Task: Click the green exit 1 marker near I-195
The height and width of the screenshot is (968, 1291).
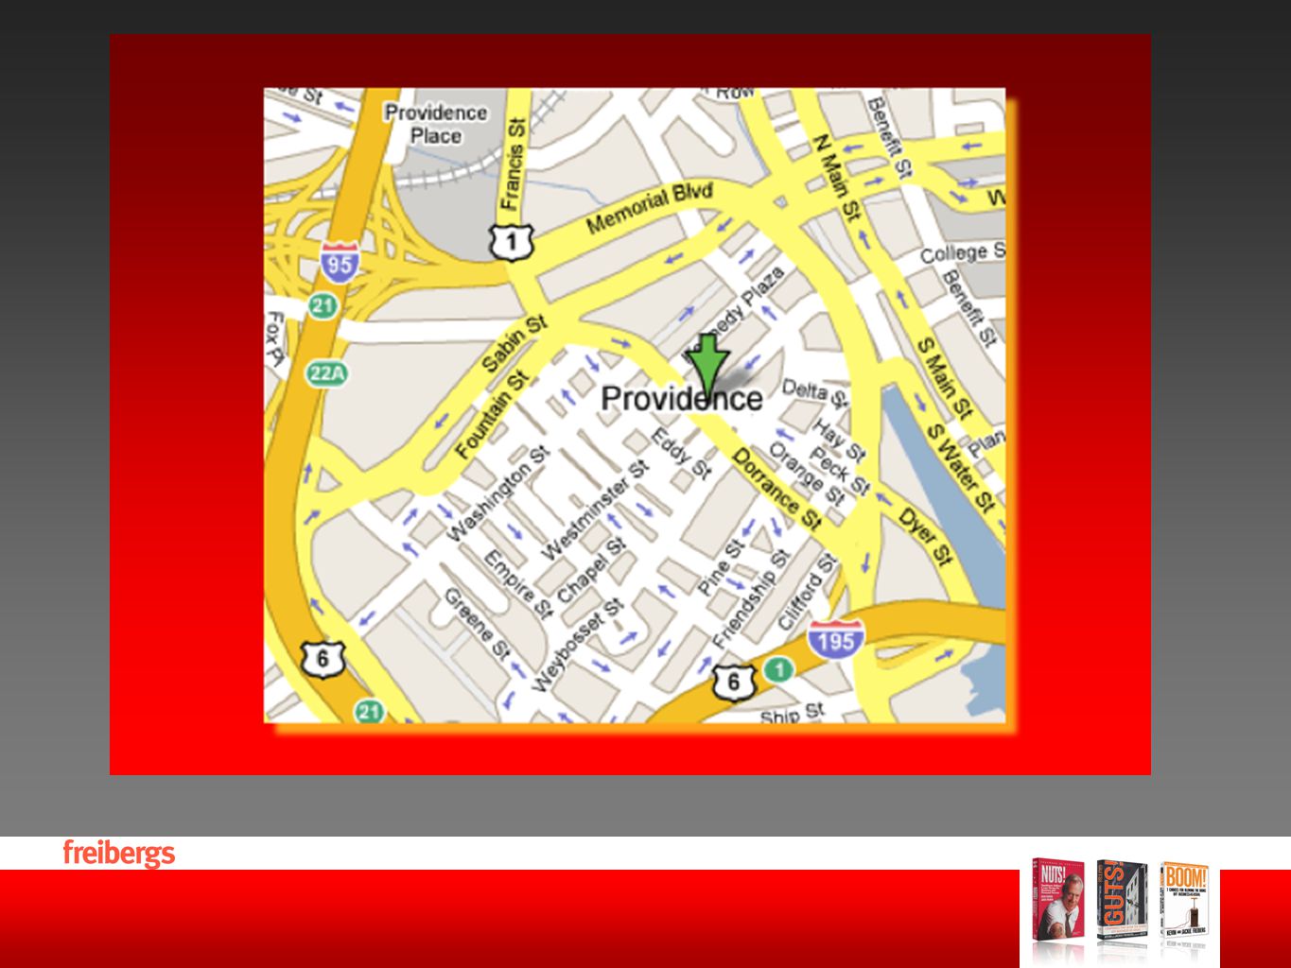Action: click(777, 670)
